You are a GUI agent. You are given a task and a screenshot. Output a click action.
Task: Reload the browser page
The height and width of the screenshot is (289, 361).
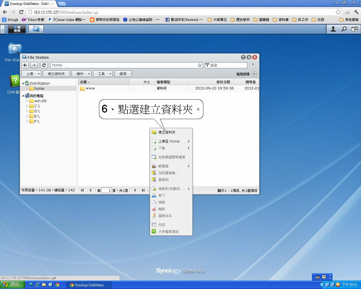pyautogui.click(x=21, y=12)
